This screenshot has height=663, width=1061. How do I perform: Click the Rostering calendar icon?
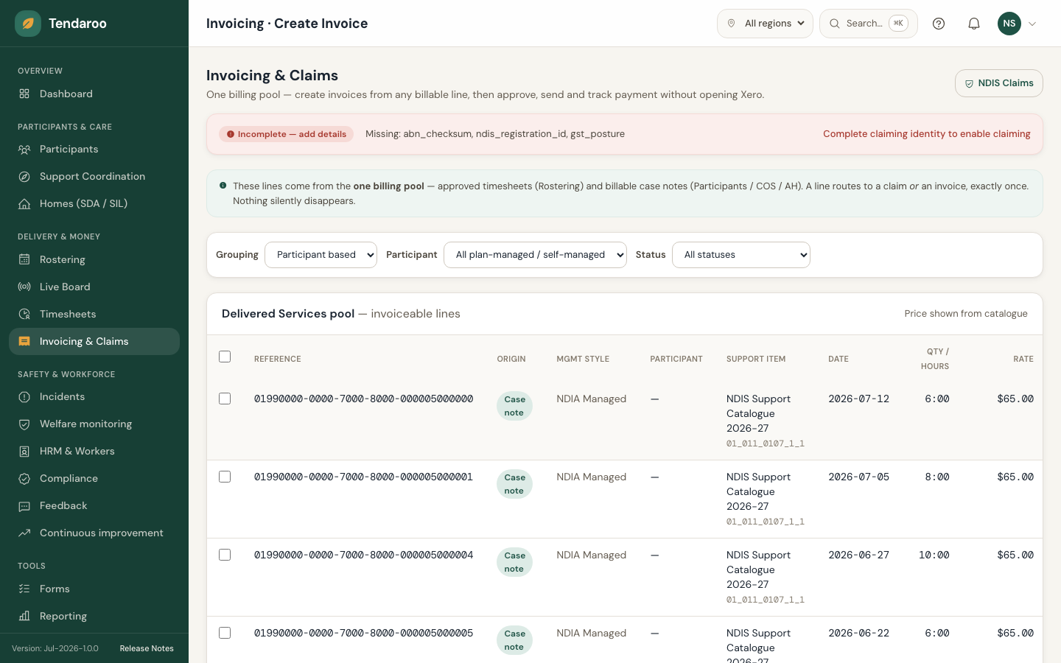click(24, 259)
